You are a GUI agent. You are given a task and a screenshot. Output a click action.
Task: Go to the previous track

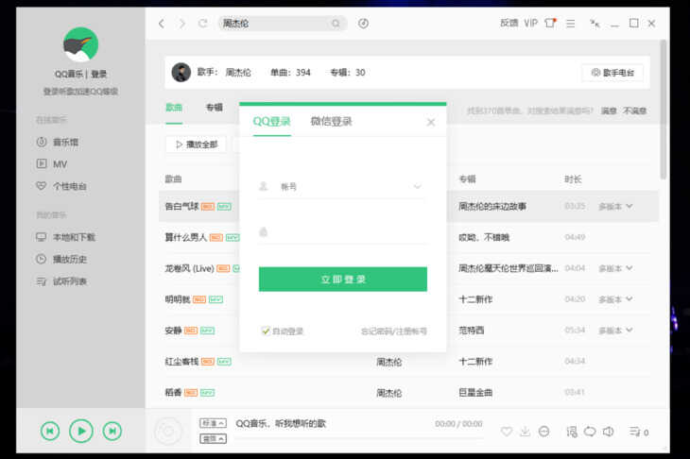click(x=50, y=431)
